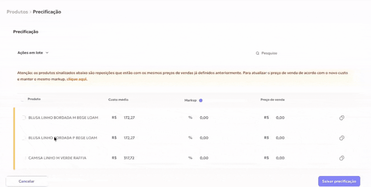
Task: Go to Produtos in the breadcrumb
Action: pos(17,12)
